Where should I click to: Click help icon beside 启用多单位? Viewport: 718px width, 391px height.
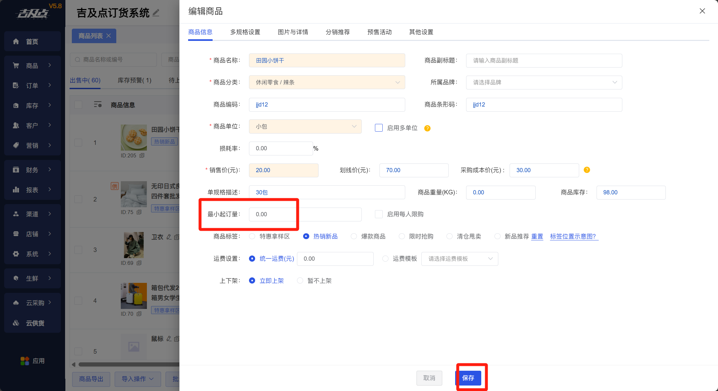427,128
